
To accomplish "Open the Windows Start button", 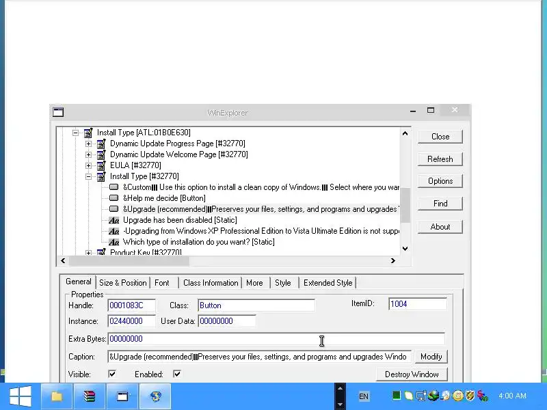I will 21,396.
